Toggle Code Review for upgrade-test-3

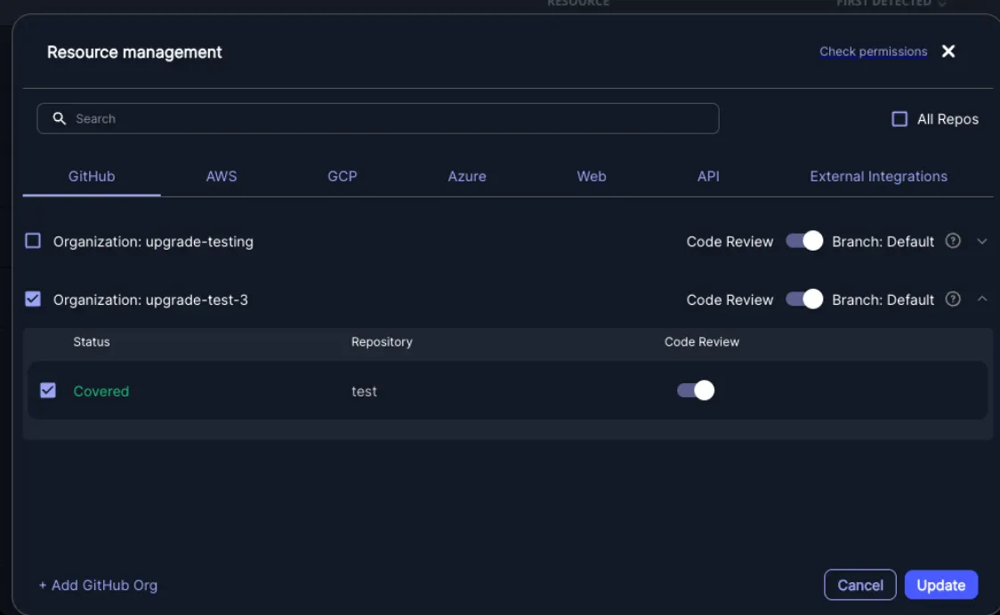pyautogui.click(x=804, y=299)
